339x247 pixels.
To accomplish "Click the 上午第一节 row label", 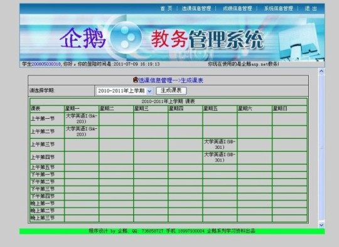I will pos(43,119).
